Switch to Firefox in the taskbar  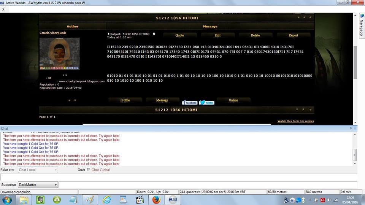tap(156, 200)
